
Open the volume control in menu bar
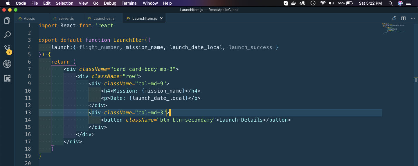pyautogui.click(x=331, y=3)
